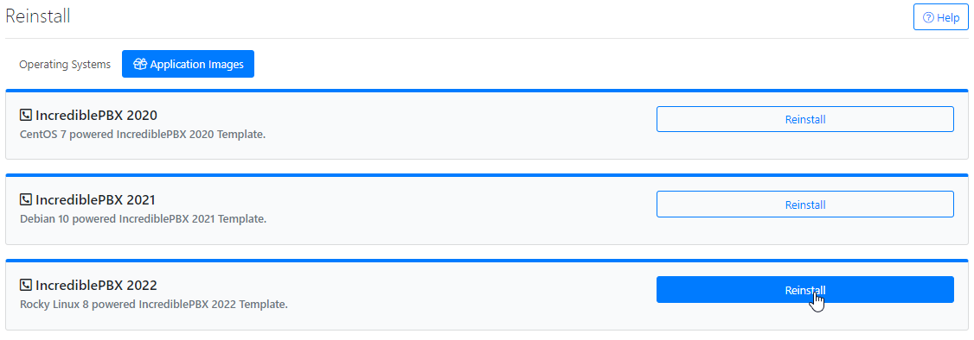
Task: Open the Help button text
Action: 948,17
